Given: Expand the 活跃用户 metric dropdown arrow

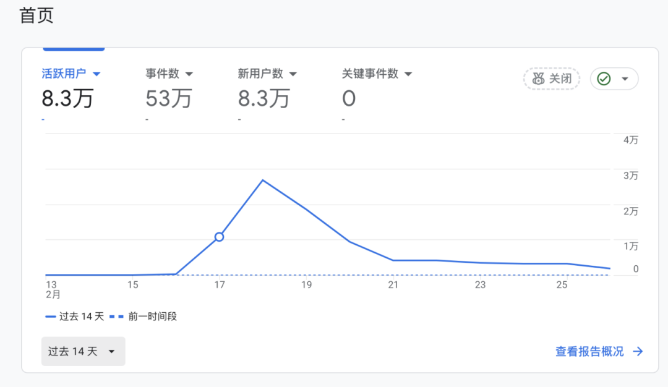Looking at the screenshot, I should pos(96,74).
